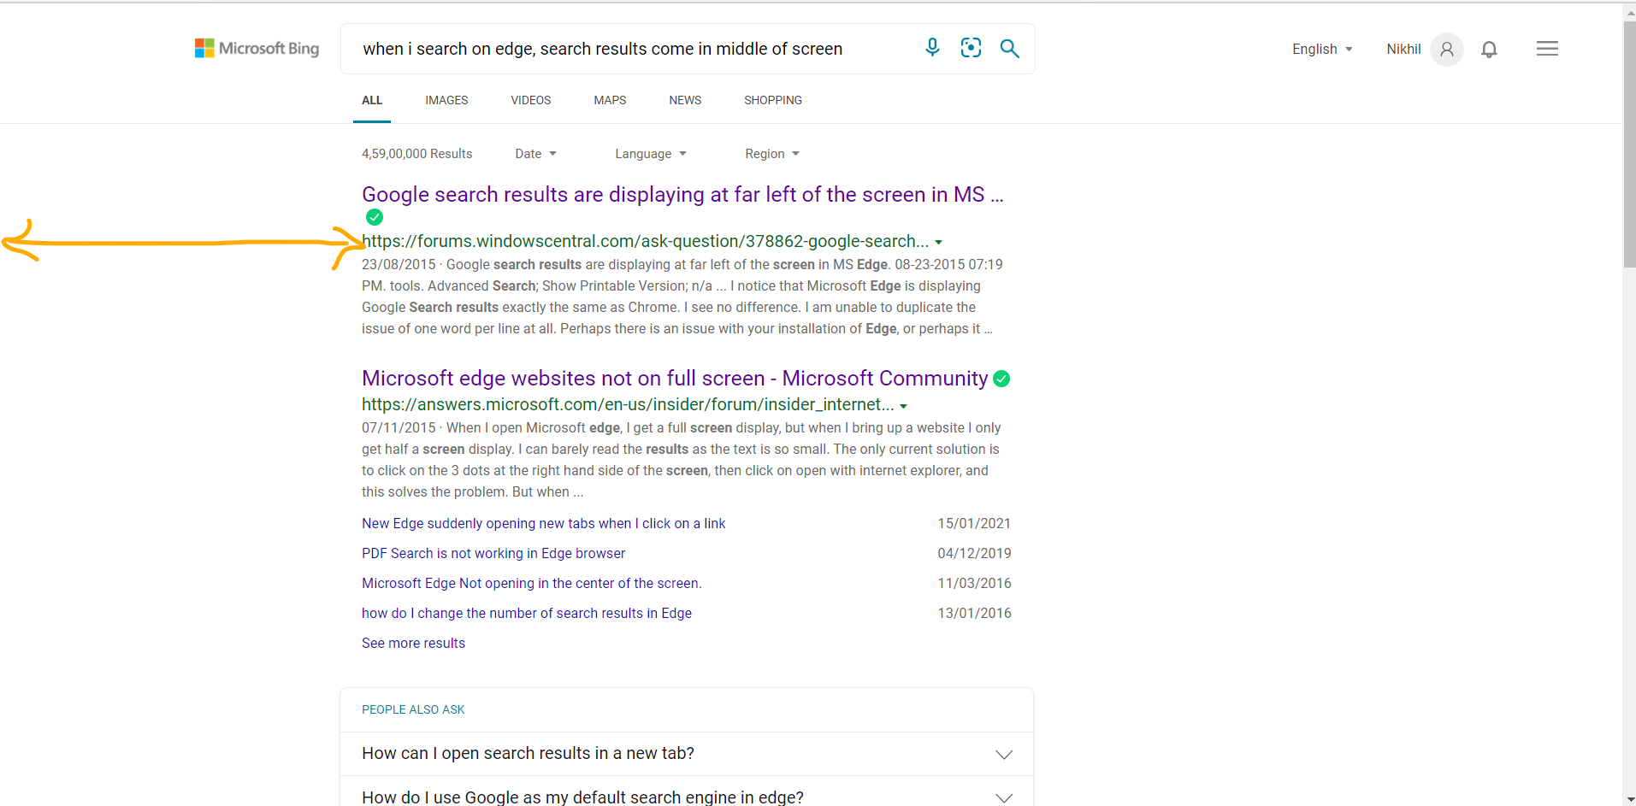This screenshot has height=806, width=1636.
Task: Click the '4,59,00,000 Results' count text
Action: tap(416, 154)
